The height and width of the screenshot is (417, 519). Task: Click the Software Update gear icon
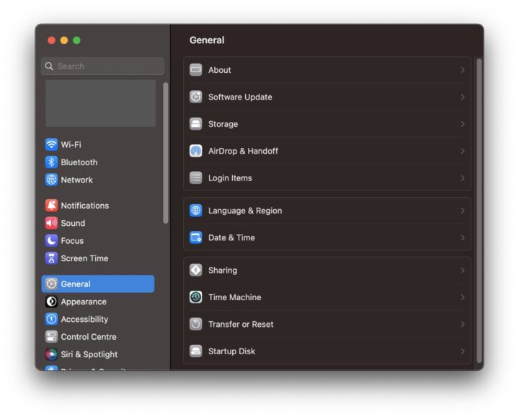coord(195,97)
